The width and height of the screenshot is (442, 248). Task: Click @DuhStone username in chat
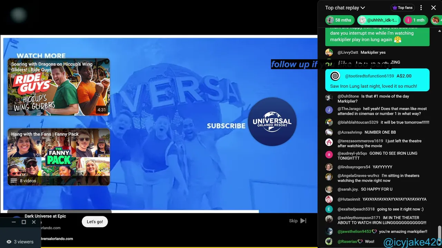pos(348,96)
